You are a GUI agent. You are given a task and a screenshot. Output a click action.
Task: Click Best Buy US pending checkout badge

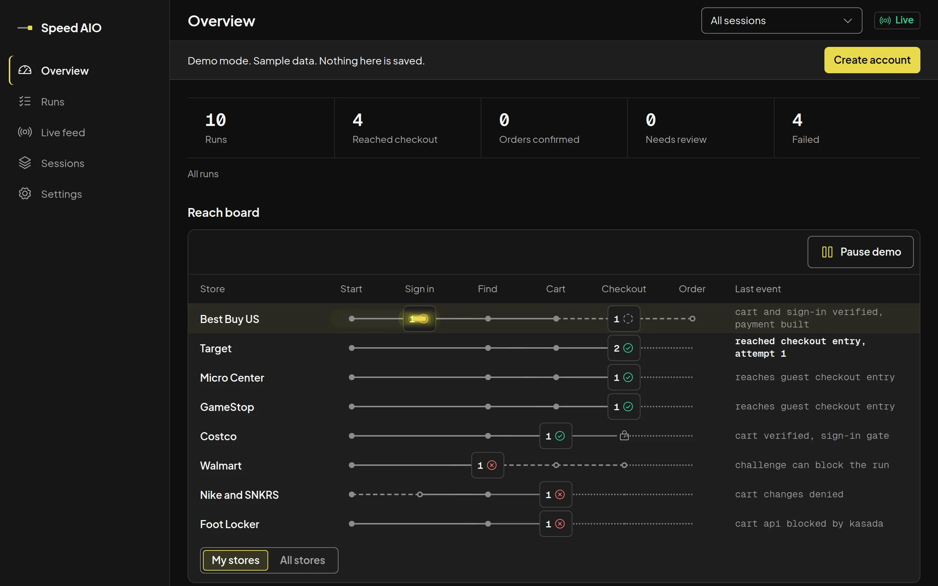click(624, 319)
